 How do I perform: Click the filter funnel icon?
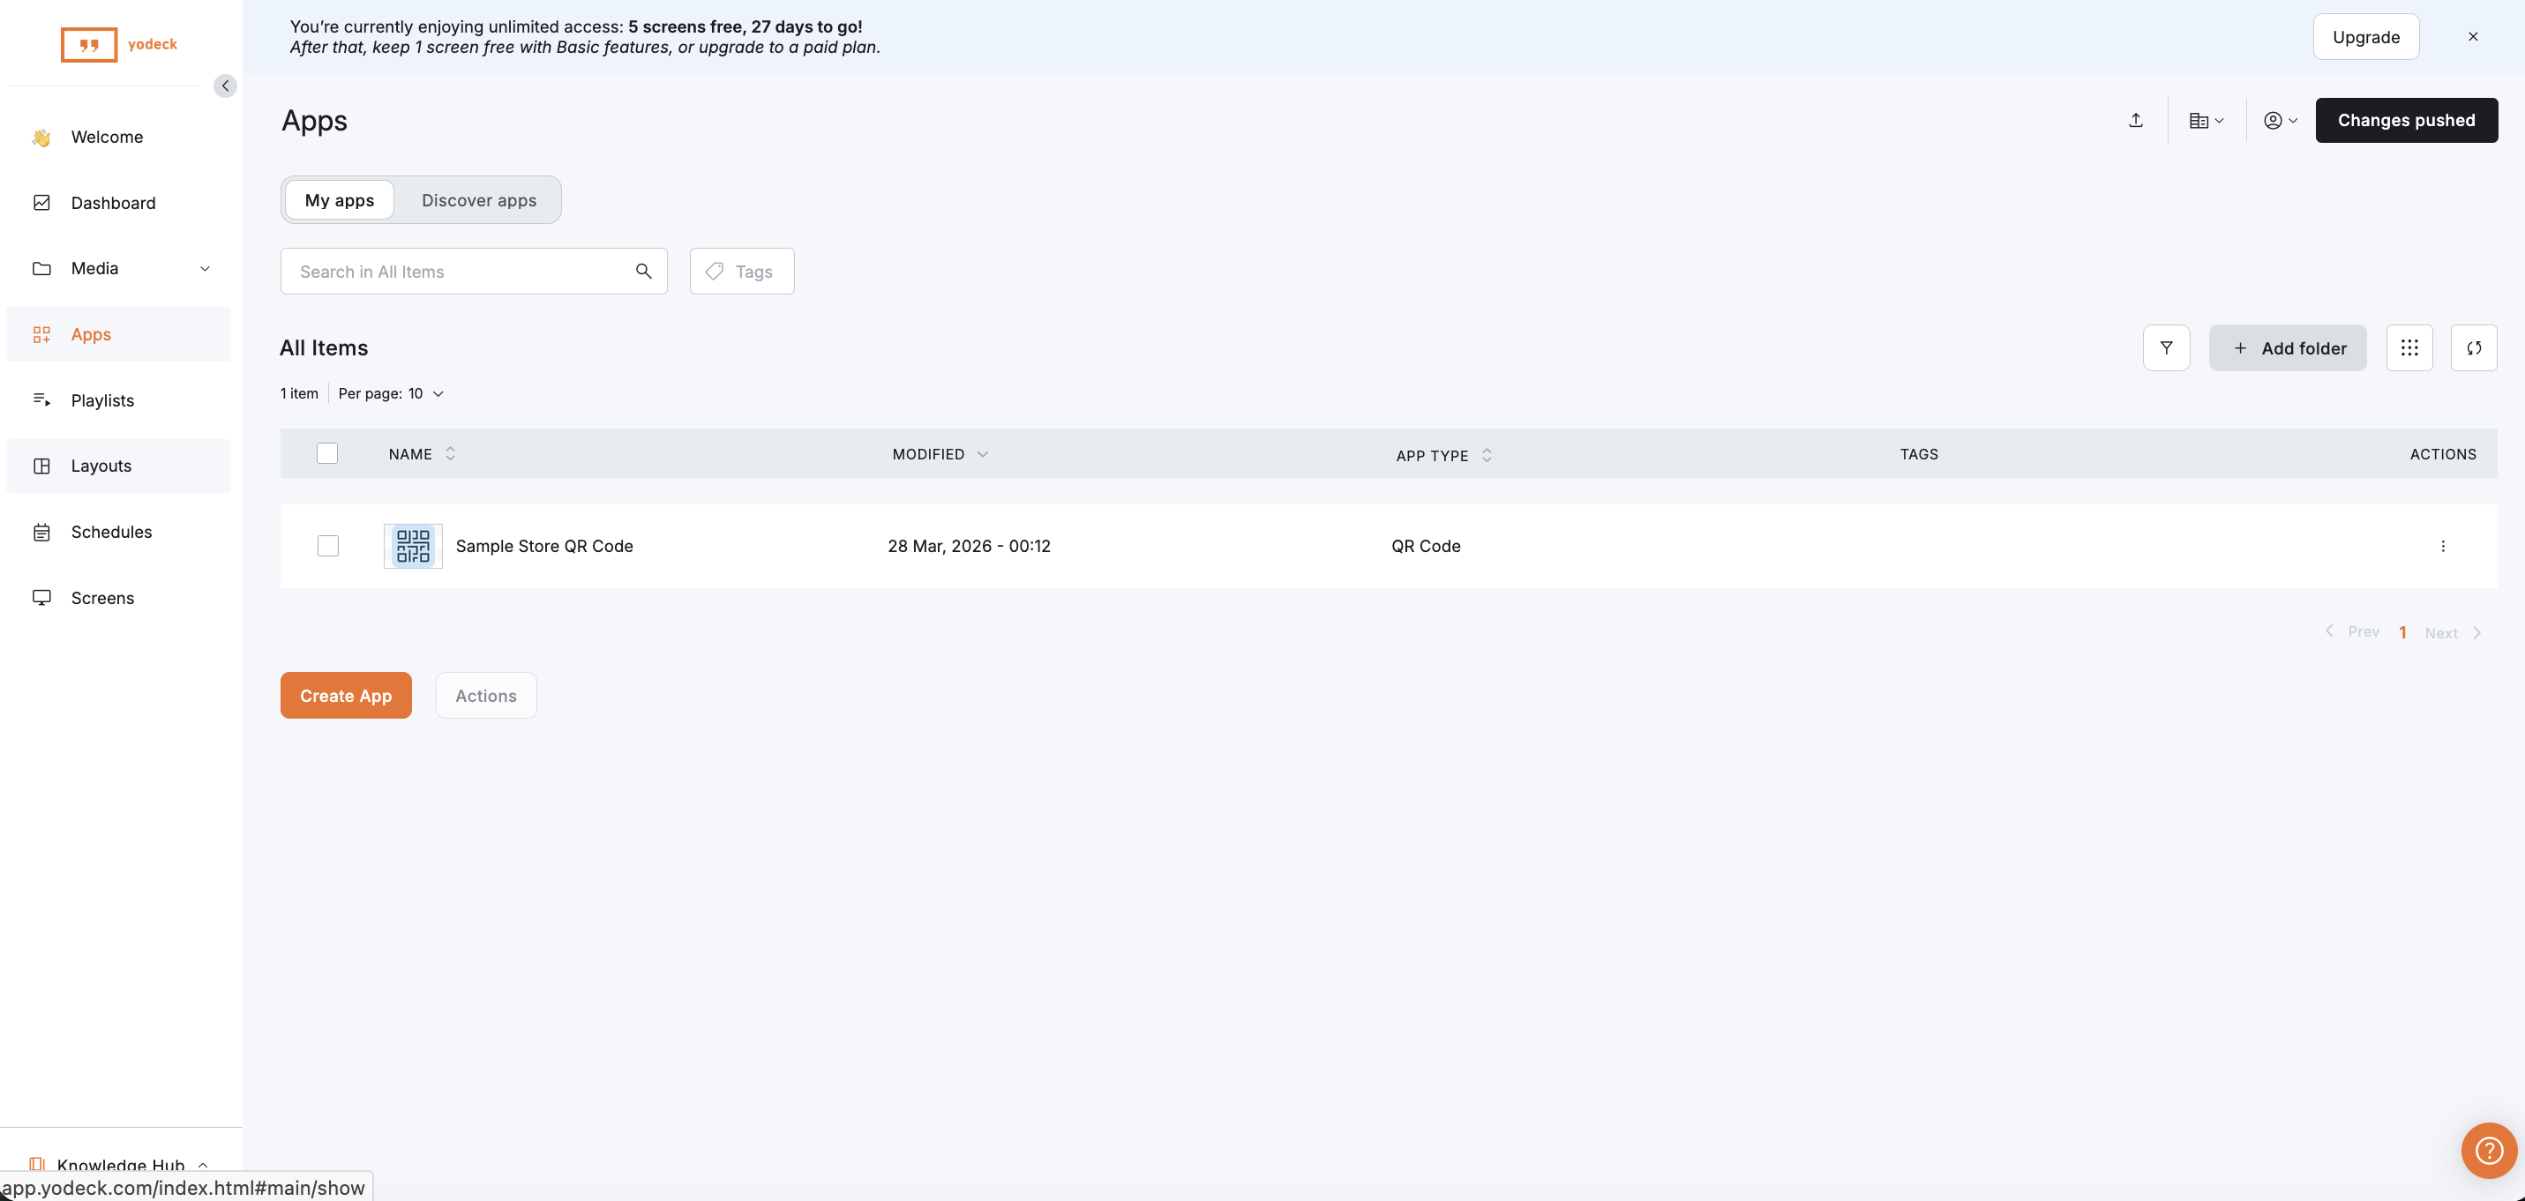(x=2165, y=347)
